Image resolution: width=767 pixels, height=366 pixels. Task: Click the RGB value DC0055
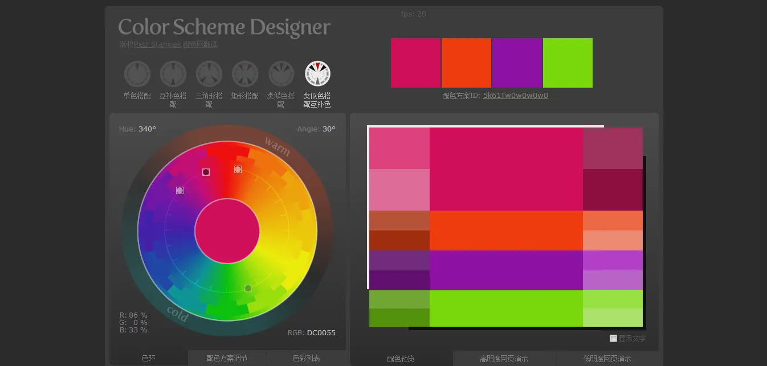(x=321, y=333)
